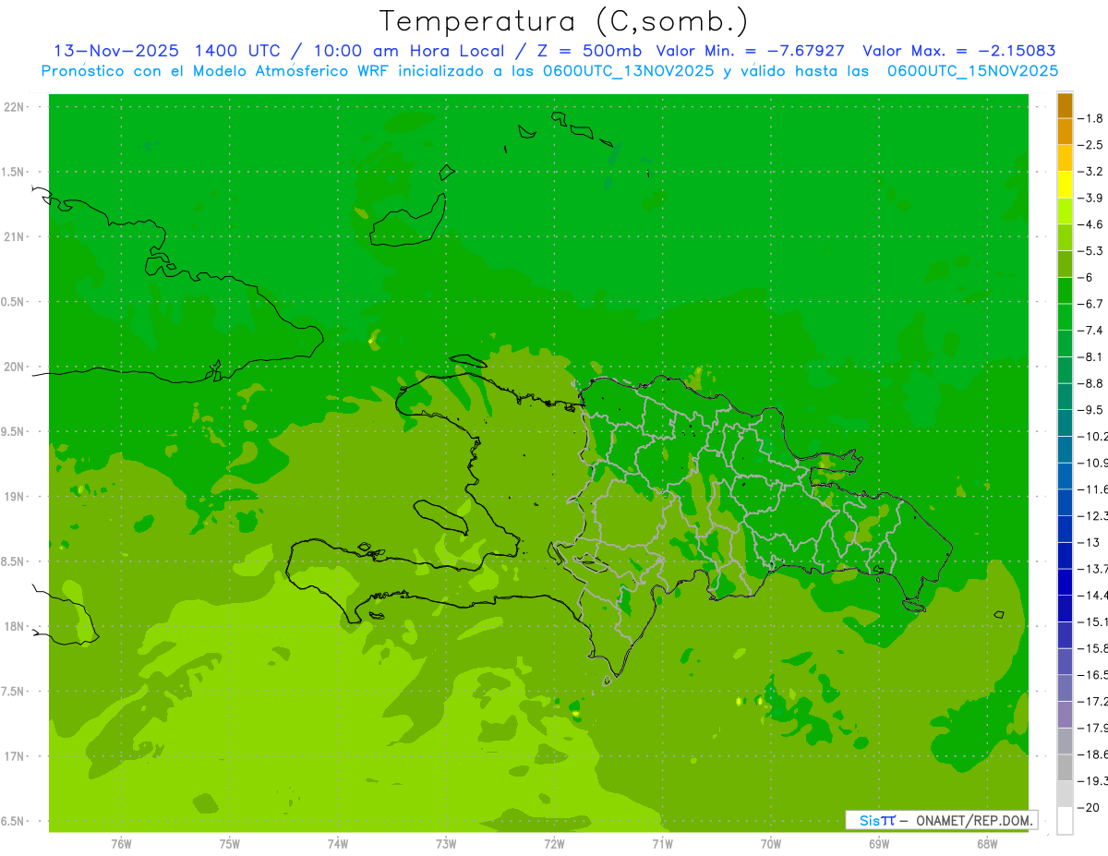The image size is (1108, 856).
Task: Click the "-8.1" colorbar value
Action: click(1090, 356)
